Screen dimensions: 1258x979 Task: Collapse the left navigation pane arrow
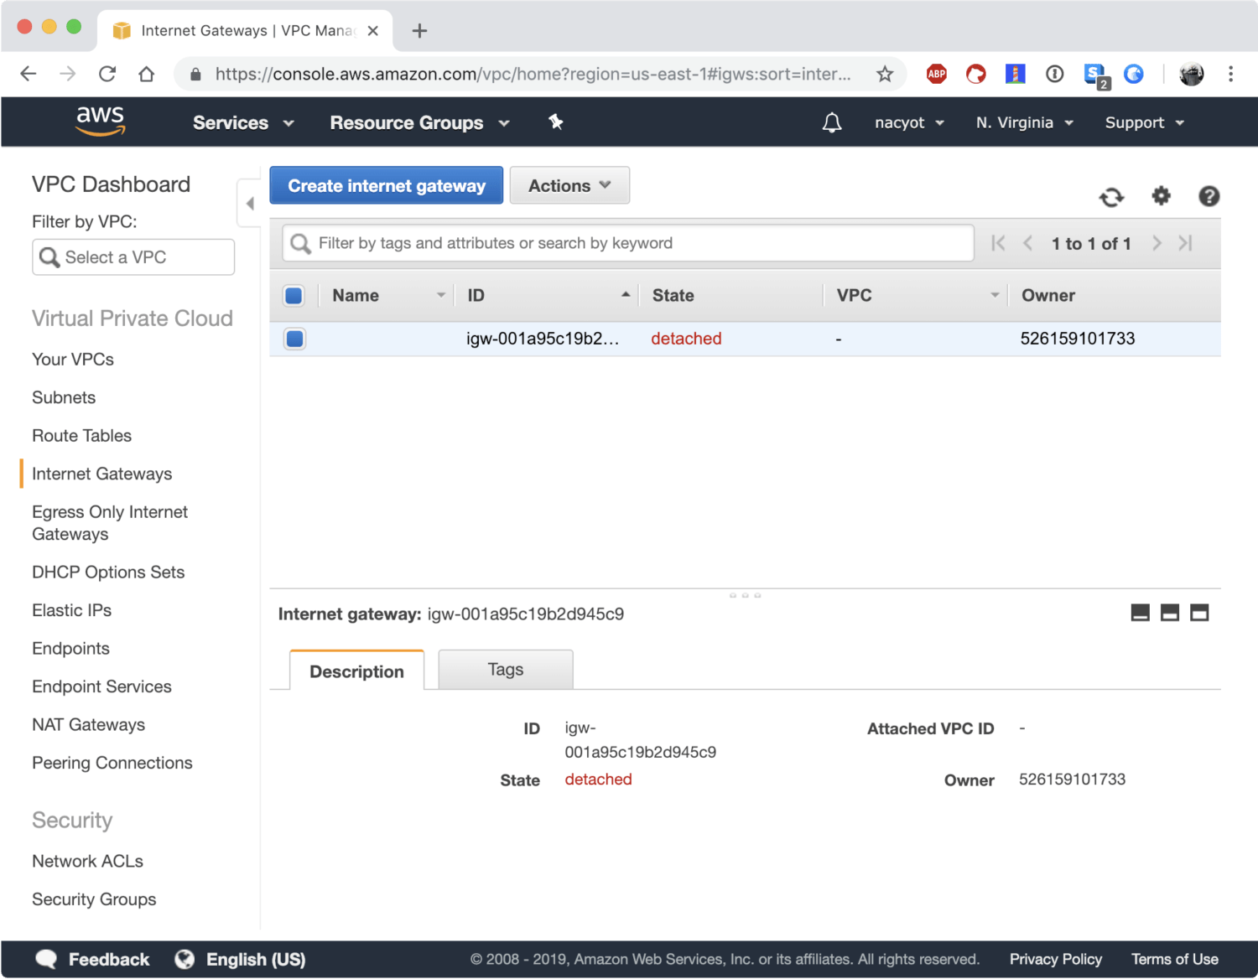tap(249, 203)
